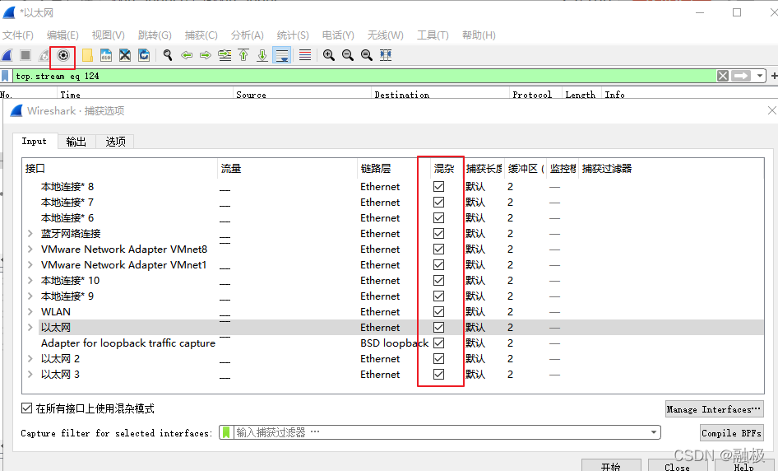This screenshot has height=471, width=778.
Task: Reload the capture file icon
Action: 144,55
